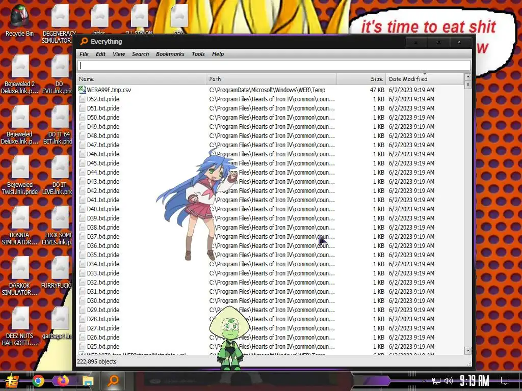Click the taskbar clock showing 9:19 AM
522x391 pixels.
475,381
